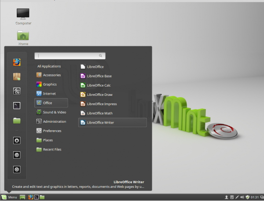
Task: Click into the menu search field
Action: [70, 56]
